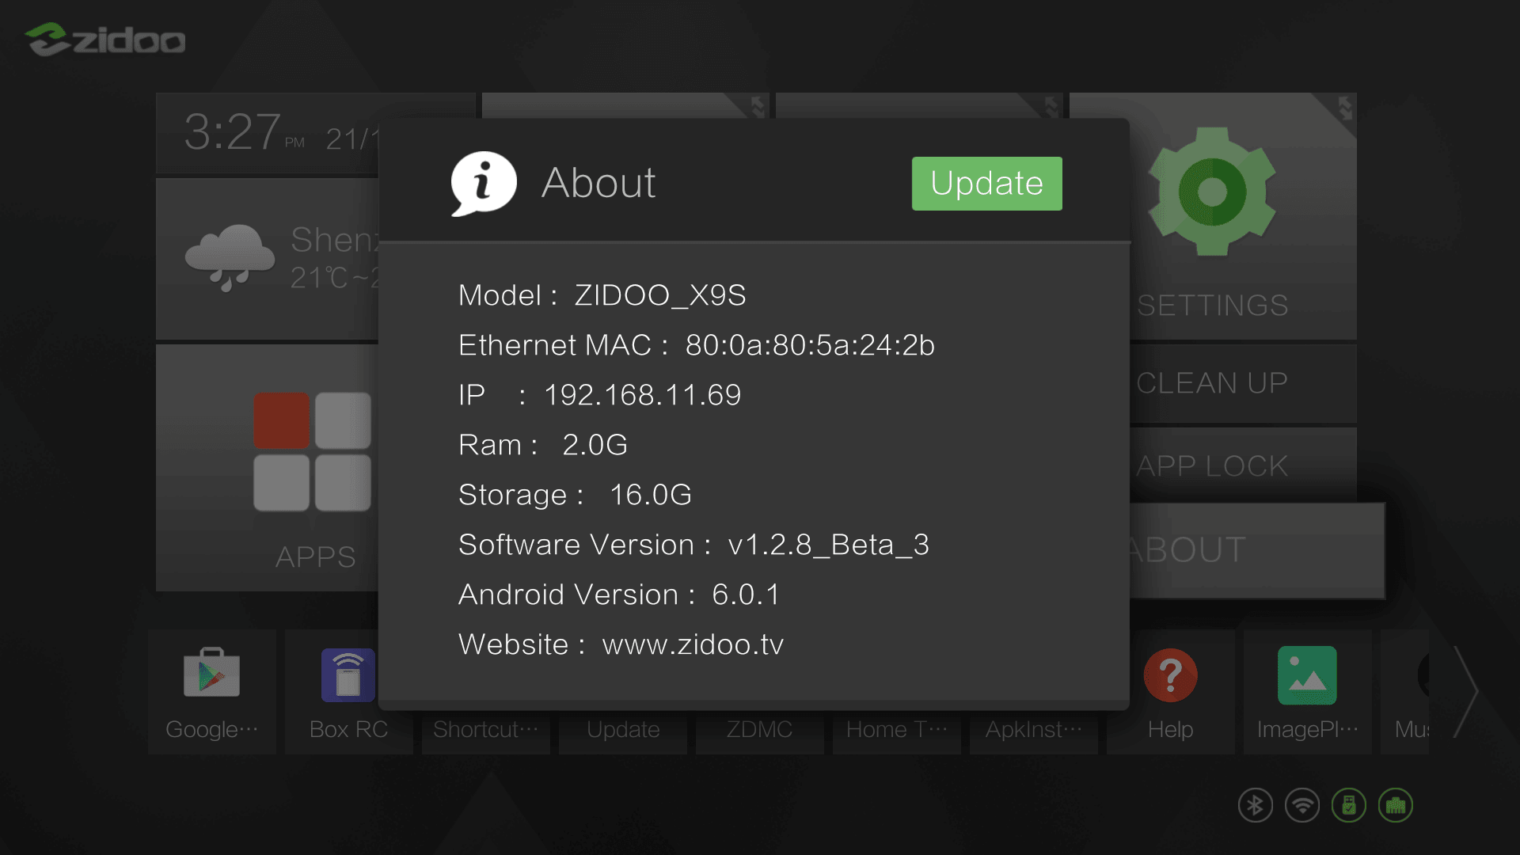Click the Software Version v1.2.8_Beta_3 line
Screen dimensions: 1520x855
[x=693, y=545]
